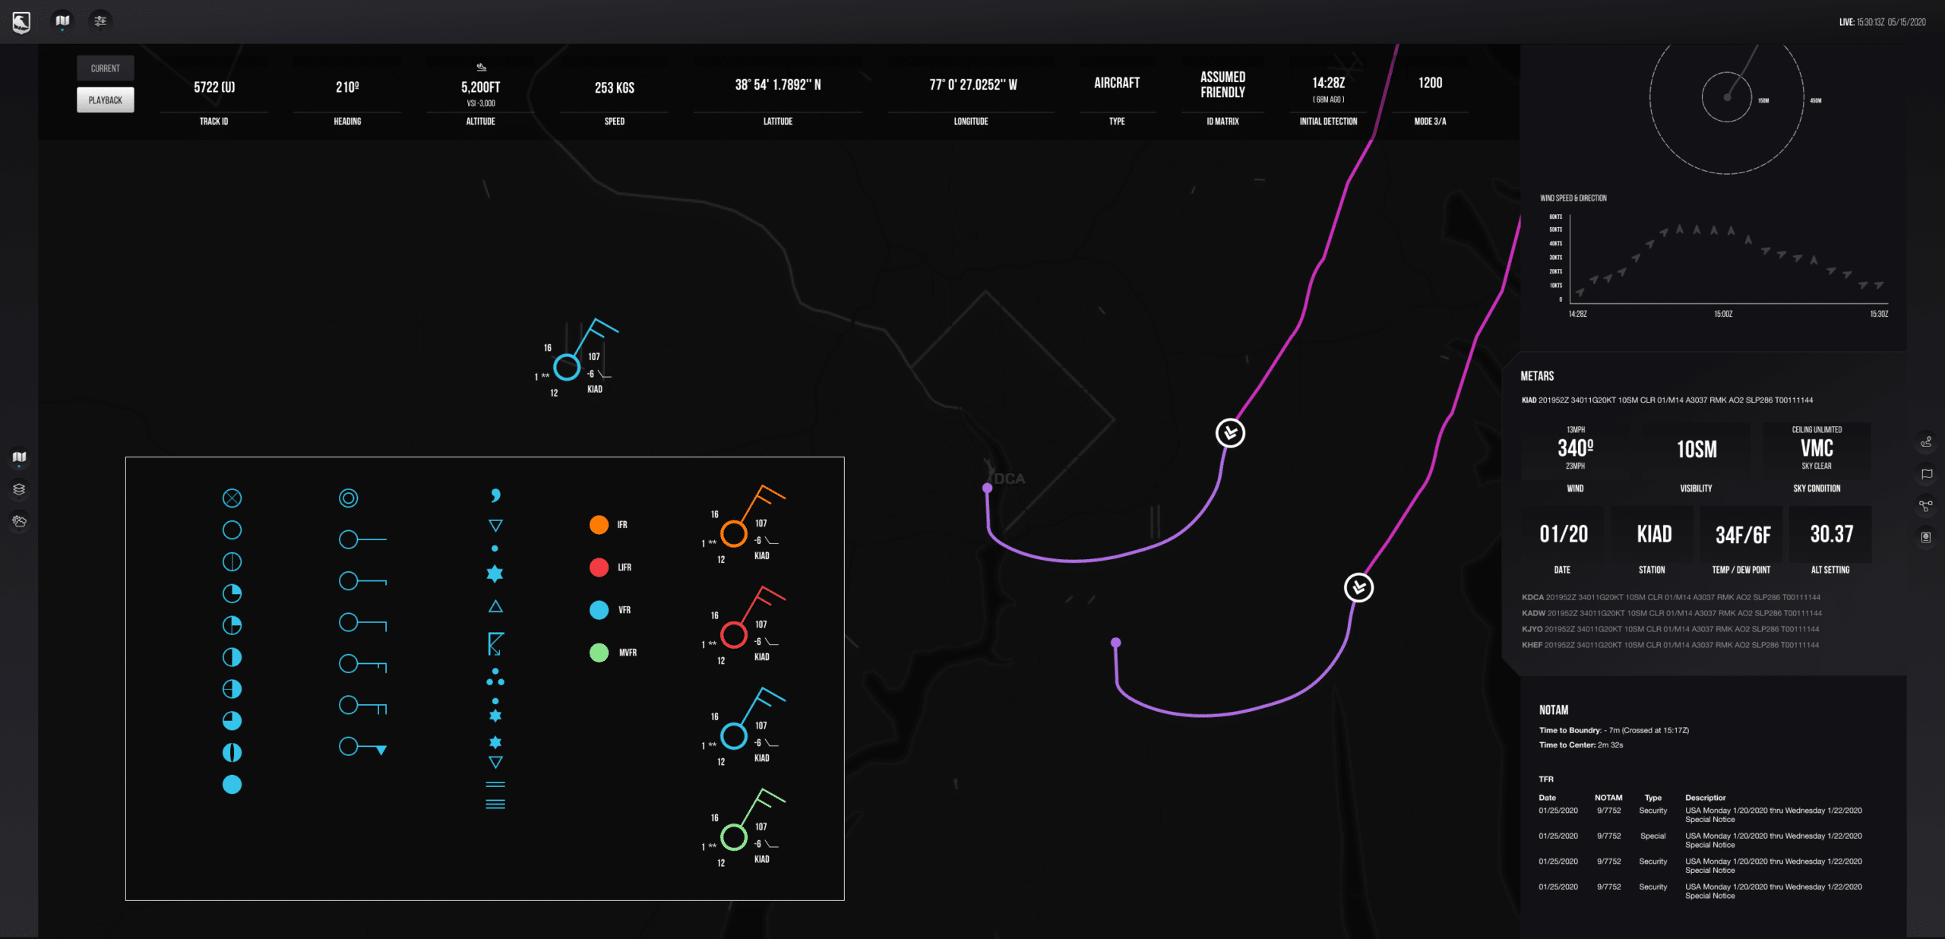Viewport: 1945px width, 939px height.
Task: Click the 15:00Z mark on wind chart
Action: tap(1723, 314)
